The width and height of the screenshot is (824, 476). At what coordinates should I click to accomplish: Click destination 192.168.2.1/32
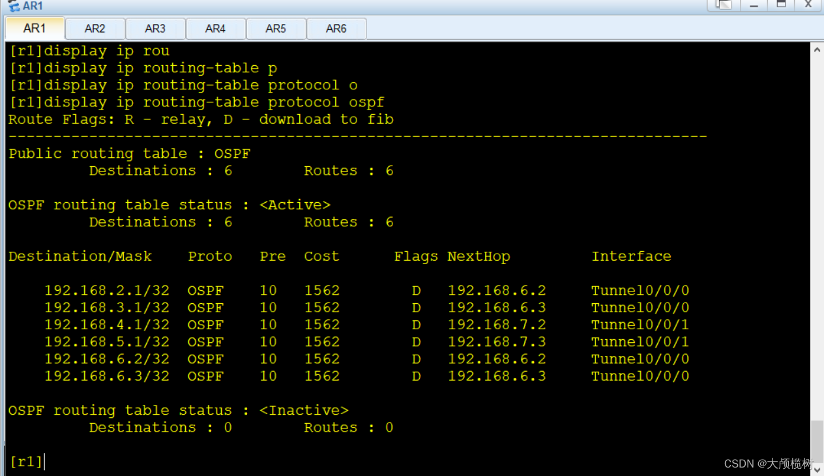[107, 291]
